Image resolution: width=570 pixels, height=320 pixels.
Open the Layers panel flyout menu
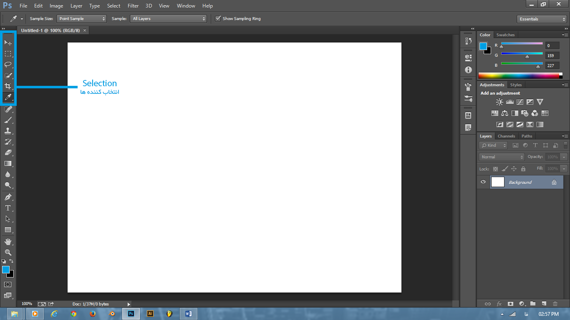pyautogui.click(x=565, y=136)
